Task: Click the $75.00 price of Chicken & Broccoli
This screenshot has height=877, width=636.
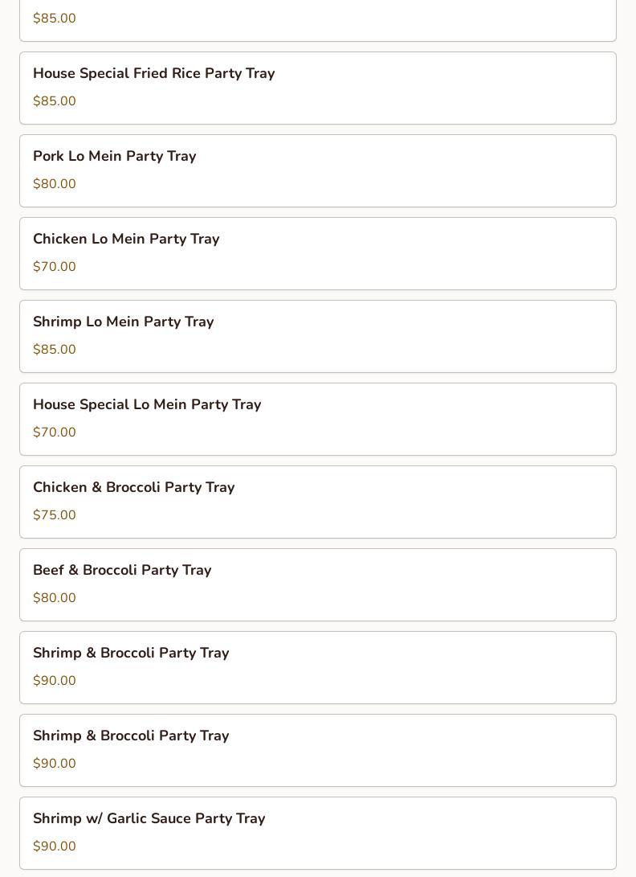Action: [x=55, y=515]
